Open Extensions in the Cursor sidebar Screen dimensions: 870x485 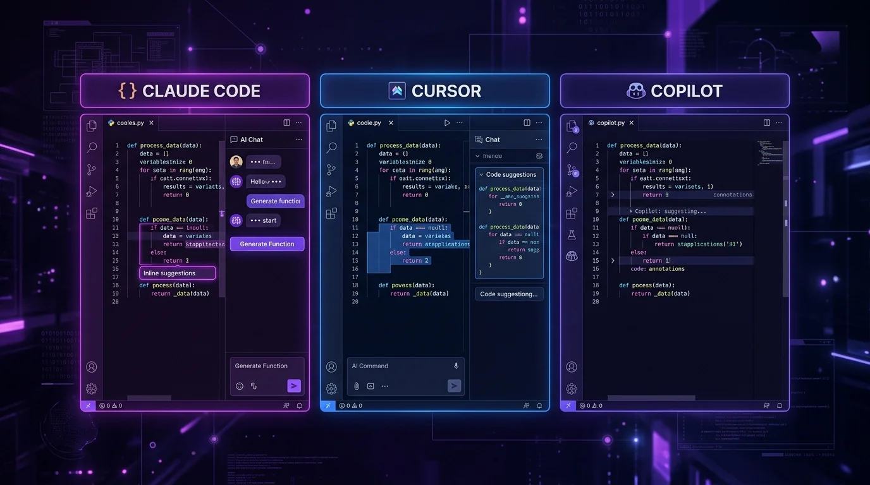coord(331,213)
